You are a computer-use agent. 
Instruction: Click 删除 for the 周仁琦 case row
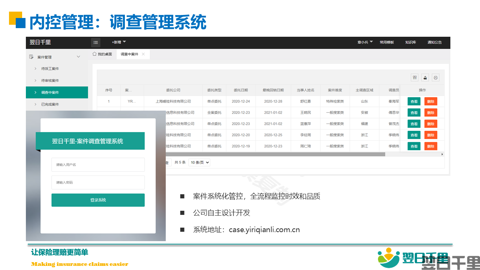pos(430,146)
